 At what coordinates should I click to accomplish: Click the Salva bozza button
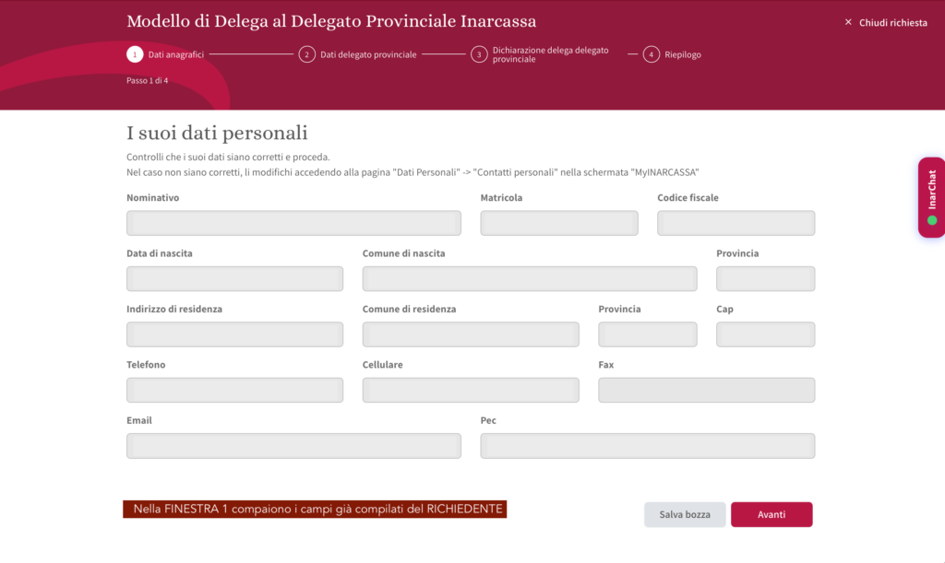click(685, 514)
